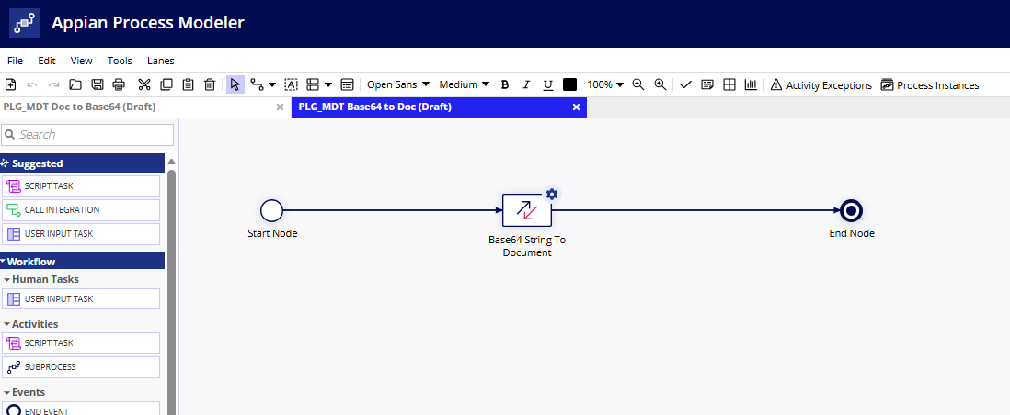Screen dimensions: 1010x415
Task: Open the 100% zoom level dropdown
Action: tap(605, 84)
